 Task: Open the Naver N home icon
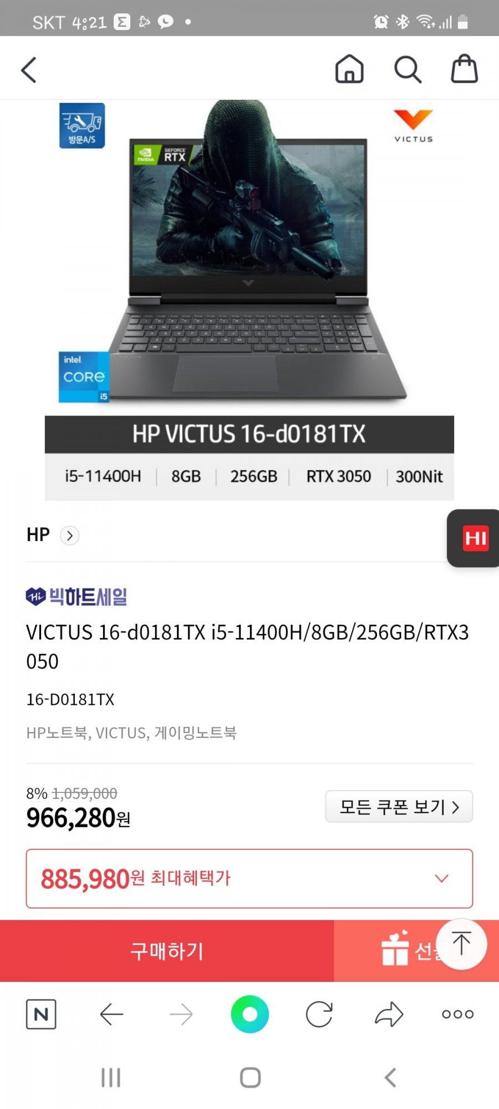coord(41,1014)
